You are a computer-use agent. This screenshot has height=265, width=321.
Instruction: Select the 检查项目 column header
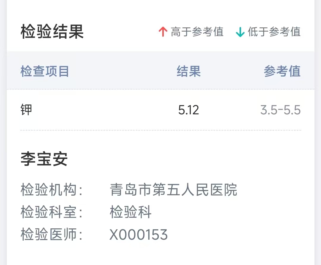click(45, 71)
